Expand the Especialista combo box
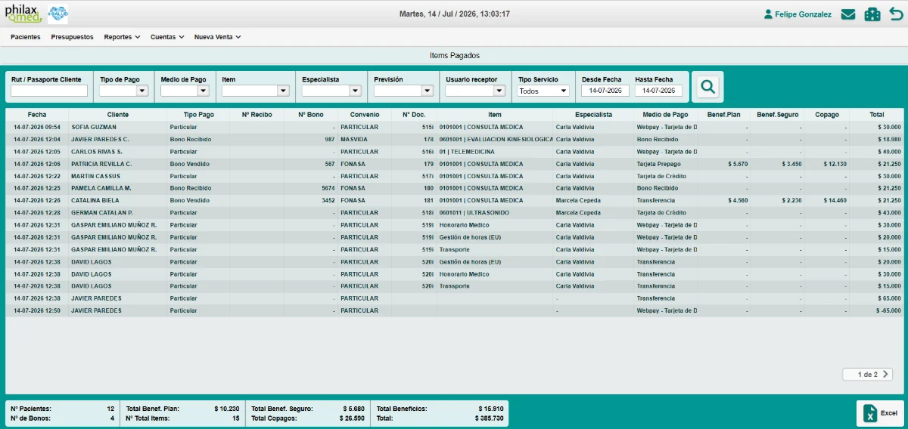The width and height of the screenshot is (908, 429). point(331,91)
